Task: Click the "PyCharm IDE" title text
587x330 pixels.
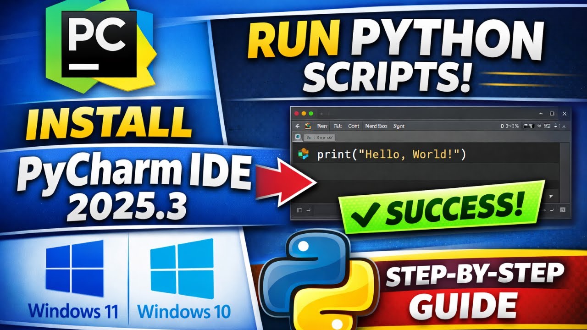Action: tap(133, 175)
